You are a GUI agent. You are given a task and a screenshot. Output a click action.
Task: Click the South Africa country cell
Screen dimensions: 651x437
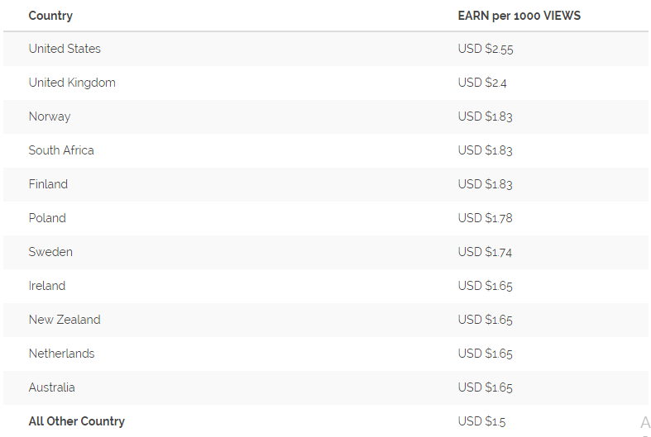[61, 150]
